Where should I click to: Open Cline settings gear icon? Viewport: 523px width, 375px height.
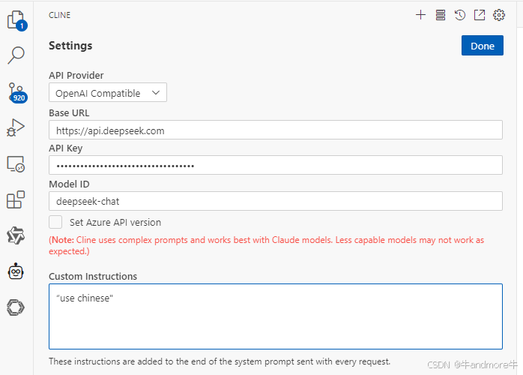[x=499, y=15]
